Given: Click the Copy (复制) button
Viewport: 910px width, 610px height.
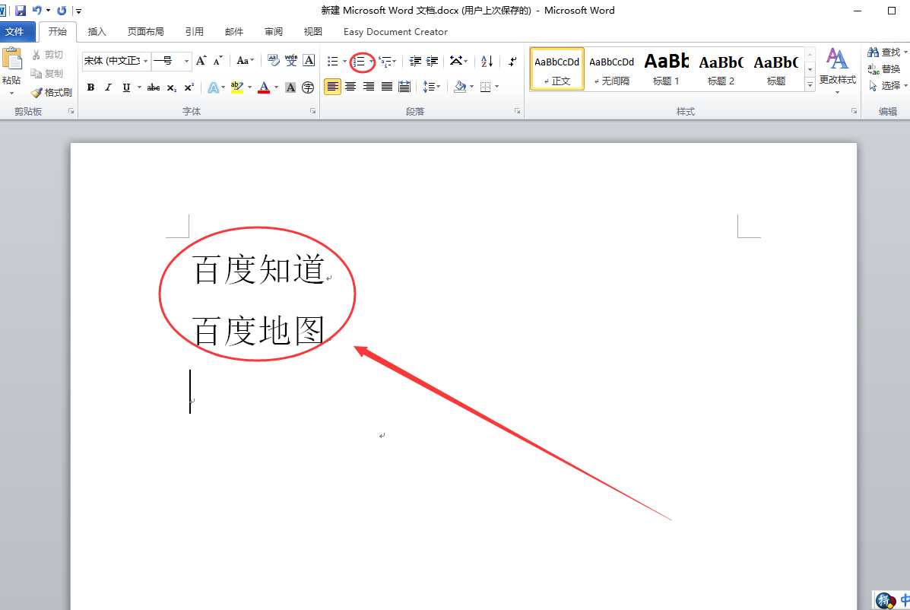Looking at the screenshot, I should pos(46,73).
